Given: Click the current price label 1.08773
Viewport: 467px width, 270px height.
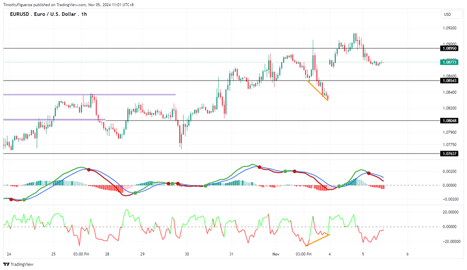Looking at the screenshot, I should coord(449,62).
